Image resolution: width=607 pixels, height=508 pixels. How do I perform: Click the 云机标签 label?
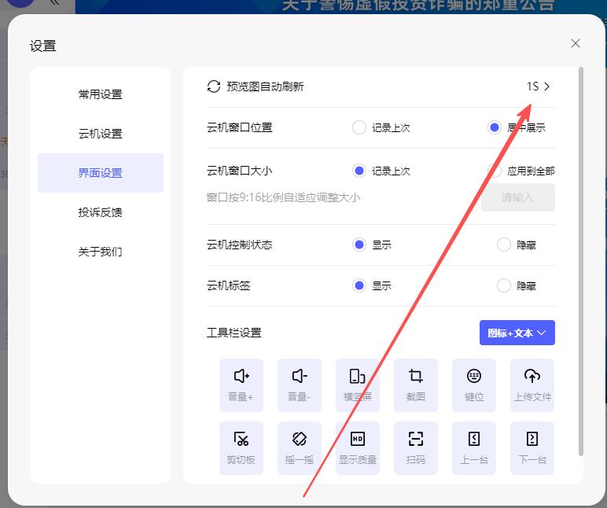click(x=228, y=285)
